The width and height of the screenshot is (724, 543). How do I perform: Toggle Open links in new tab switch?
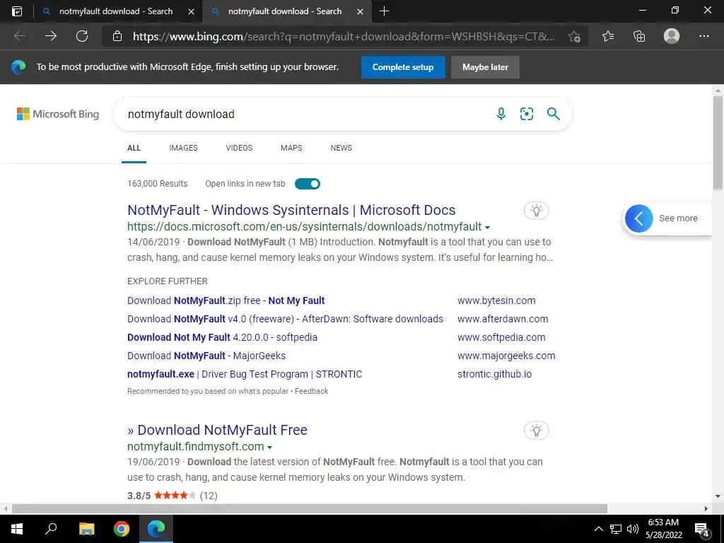307,184
